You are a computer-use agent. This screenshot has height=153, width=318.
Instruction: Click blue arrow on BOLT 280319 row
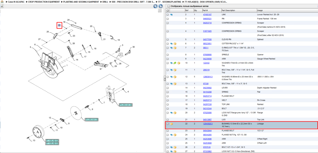tap(171, 70)
